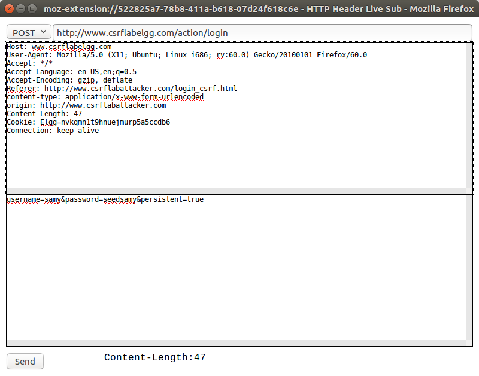Click the origin header line
This screenshot has width=479, height=376.
coord(86,105)
